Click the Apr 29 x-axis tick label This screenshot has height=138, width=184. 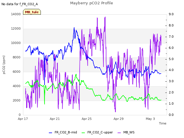click(x=118, y=119)
